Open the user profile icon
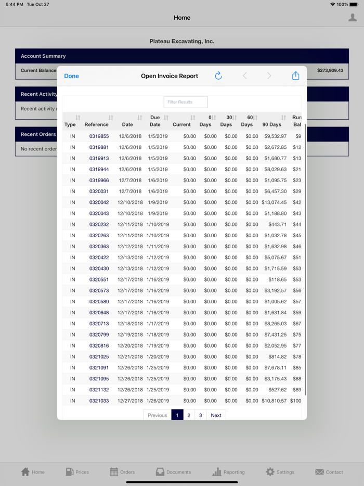The height and width of the screenshot is (486, 364). pyautogui.click(x=353, y=18)
